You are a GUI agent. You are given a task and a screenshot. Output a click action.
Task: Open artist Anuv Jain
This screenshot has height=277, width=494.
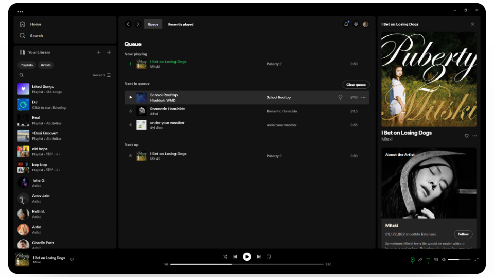[65, 198]
